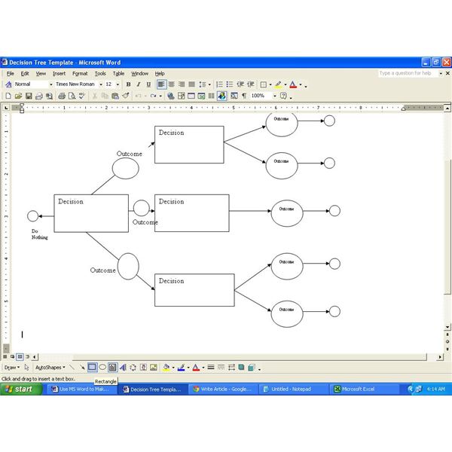Save the document
This screenshot has width=452, height=452.
pos(29,96)
